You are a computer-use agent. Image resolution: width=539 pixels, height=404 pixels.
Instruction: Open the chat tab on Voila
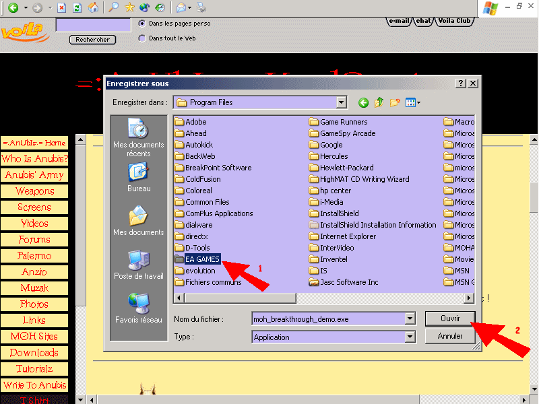click(x=424, y=21)
